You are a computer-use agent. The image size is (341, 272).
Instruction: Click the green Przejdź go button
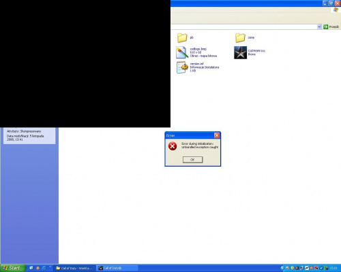click(x=331, y=27)
